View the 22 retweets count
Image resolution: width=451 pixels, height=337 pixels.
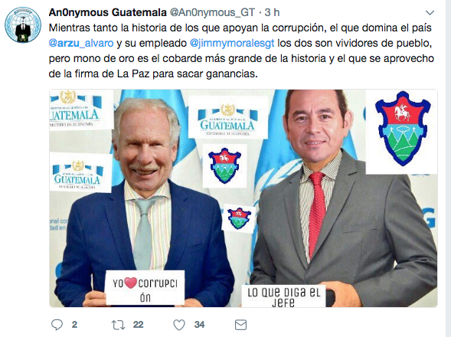pos(138,325)
